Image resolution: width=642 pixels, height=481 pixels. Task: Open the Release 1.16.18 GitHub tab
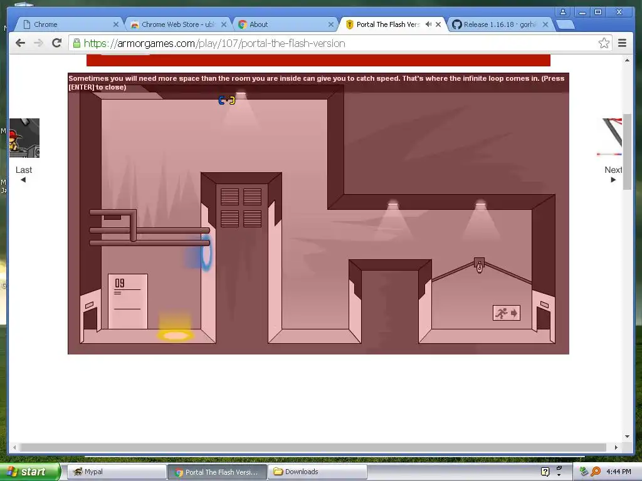tap(501, 24)
